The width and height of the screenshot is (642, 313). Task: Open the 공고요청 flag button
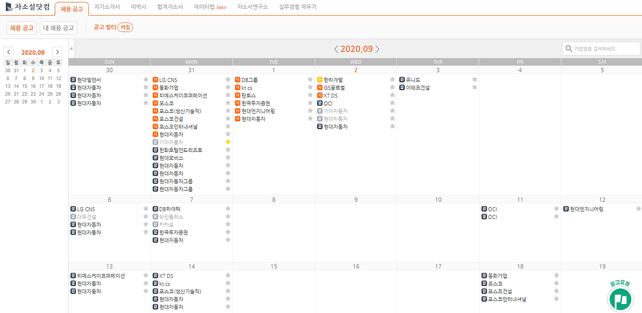click(x=620, y=299)
